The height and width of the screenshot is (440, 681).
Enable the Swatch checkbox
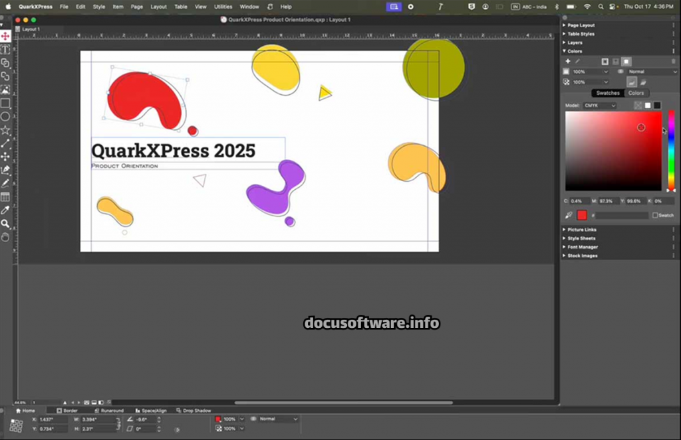tap(655, 215)
